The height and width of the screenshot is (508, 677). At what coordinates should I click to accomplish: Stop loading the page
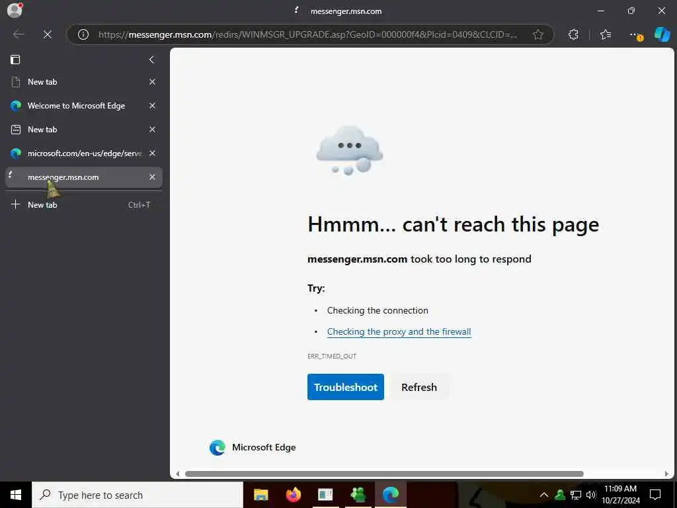coord(48,34)
